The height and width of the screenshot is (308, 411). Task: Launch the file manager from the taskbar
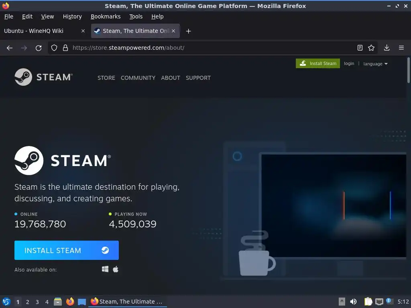point(58,302)
